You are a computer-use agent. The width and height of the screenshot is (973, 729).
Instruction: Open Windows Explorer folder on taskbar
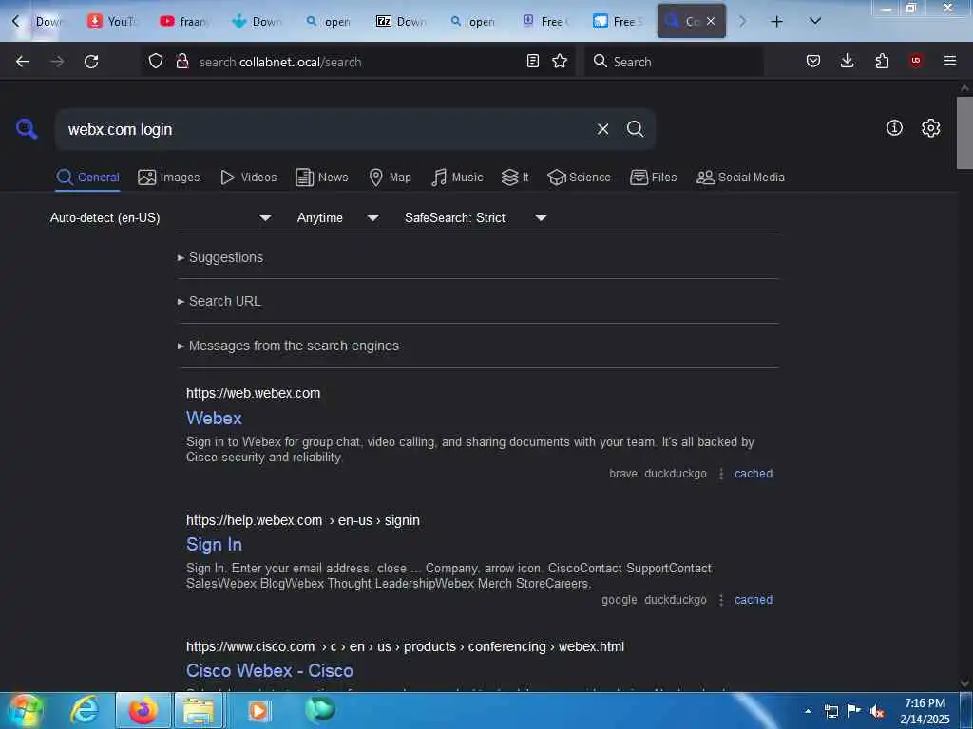point(198,710)
